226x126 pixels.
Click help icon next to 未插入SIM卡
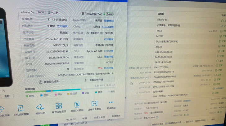point(157,117)
